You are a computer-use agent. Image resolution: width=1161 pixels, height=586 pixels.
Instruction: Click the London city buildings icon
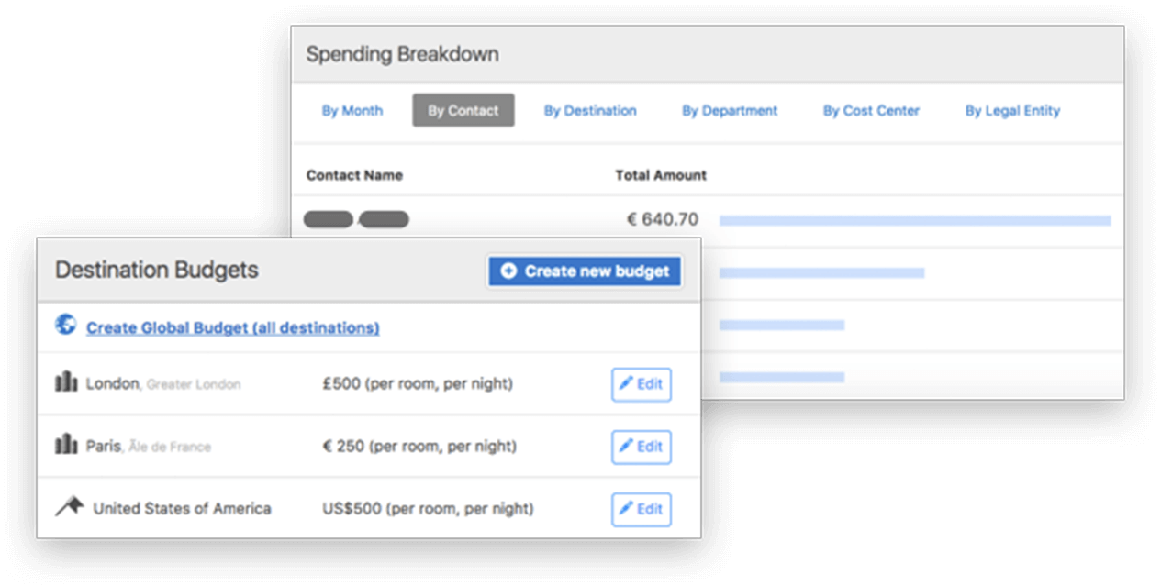(x=66, y=383)
